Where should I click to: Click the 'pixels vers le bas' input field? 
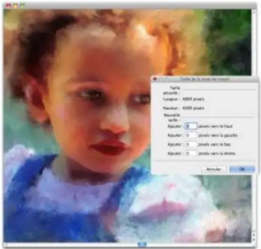coord(191,144)
